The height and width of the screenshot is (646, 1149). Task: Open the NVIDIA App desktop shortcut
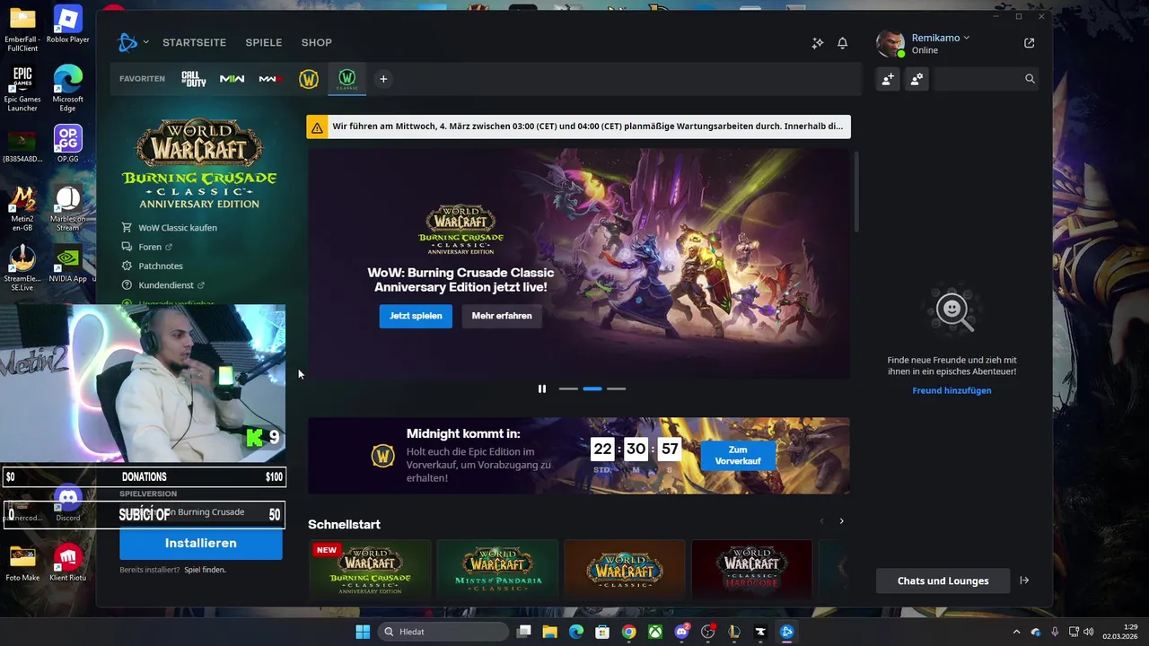click(67, 264)
